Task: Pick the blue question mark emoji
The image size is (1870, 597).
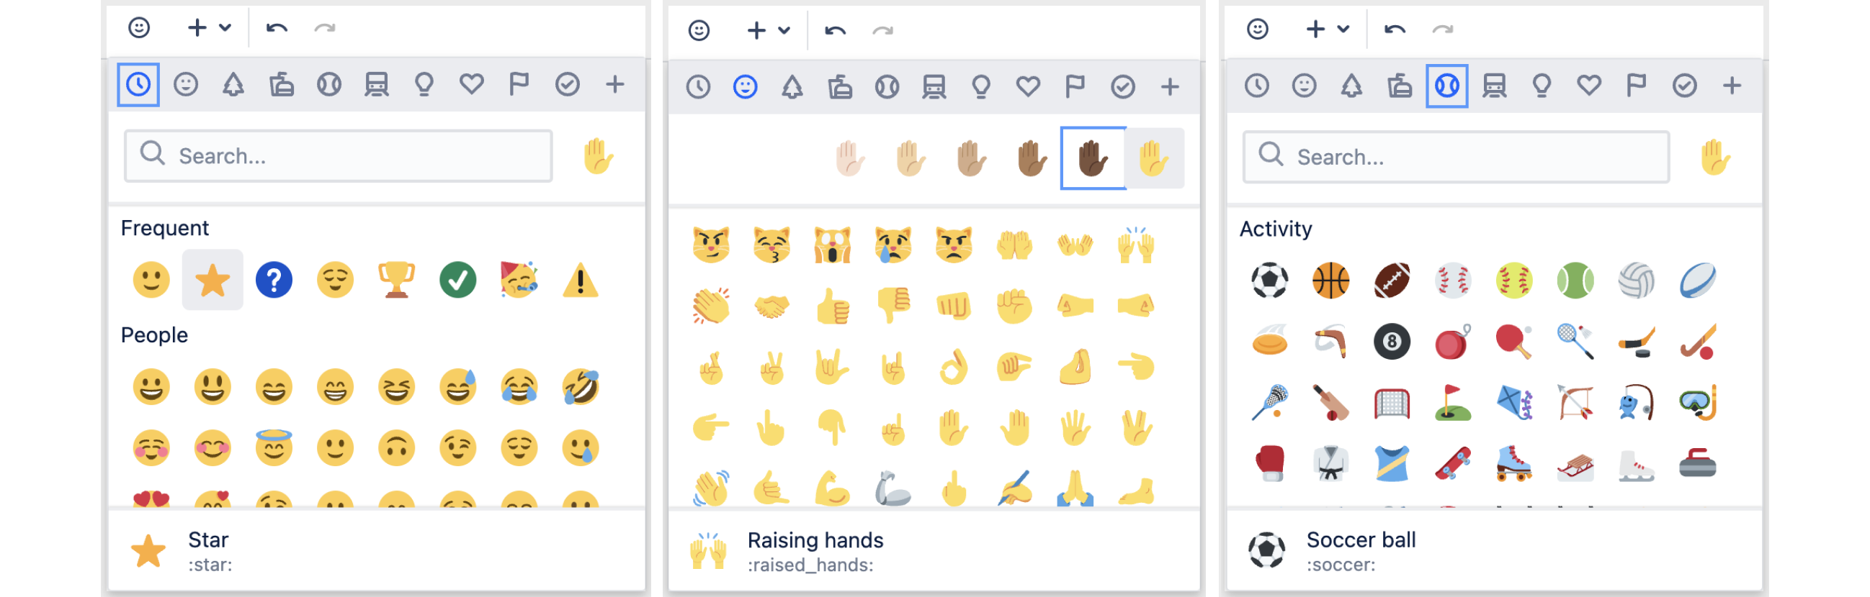Action: [x=274, y=281]
